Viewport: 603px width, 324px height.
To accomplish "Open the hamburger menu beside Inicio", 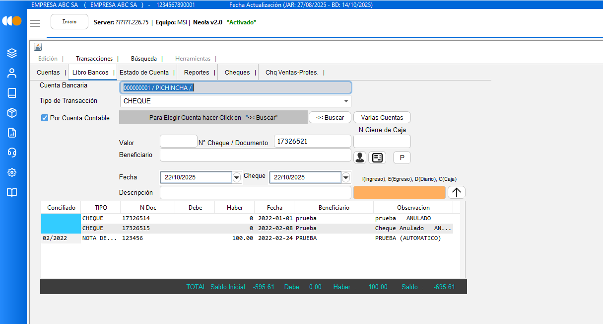I will click(x=35, y=23).
